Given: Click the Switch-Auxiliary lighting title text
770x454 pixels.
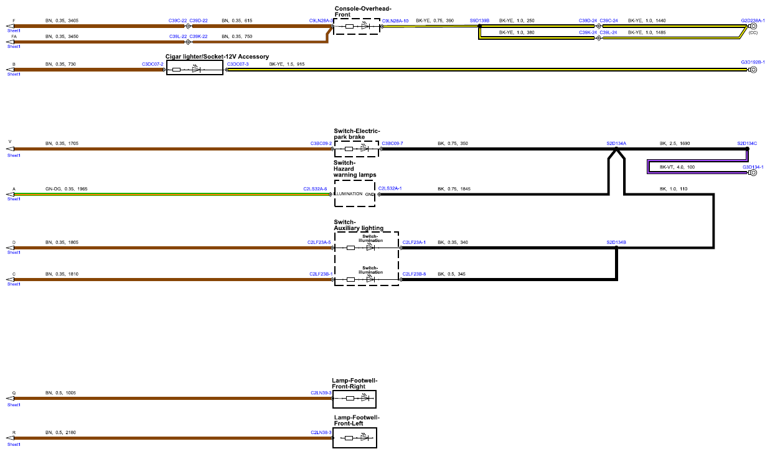Looking at the screenshot, I should click(x=359, y=225).
